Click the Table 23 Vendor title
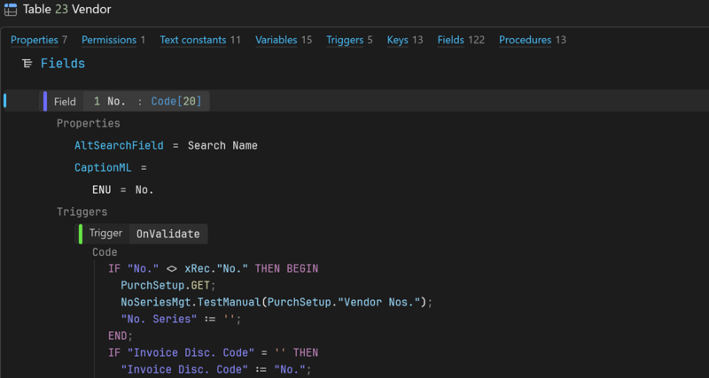 coord(67,9)
